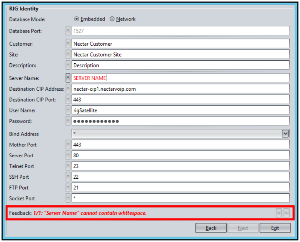
Task: Focus the Destination CIP Port field
Action: point(180,99)
